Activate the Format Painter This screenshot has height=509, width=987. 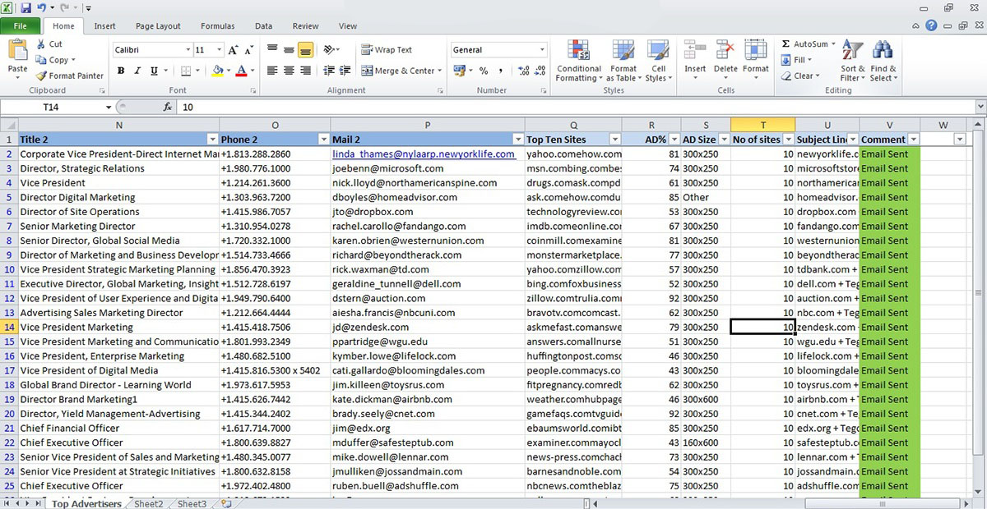click(69, 76)
